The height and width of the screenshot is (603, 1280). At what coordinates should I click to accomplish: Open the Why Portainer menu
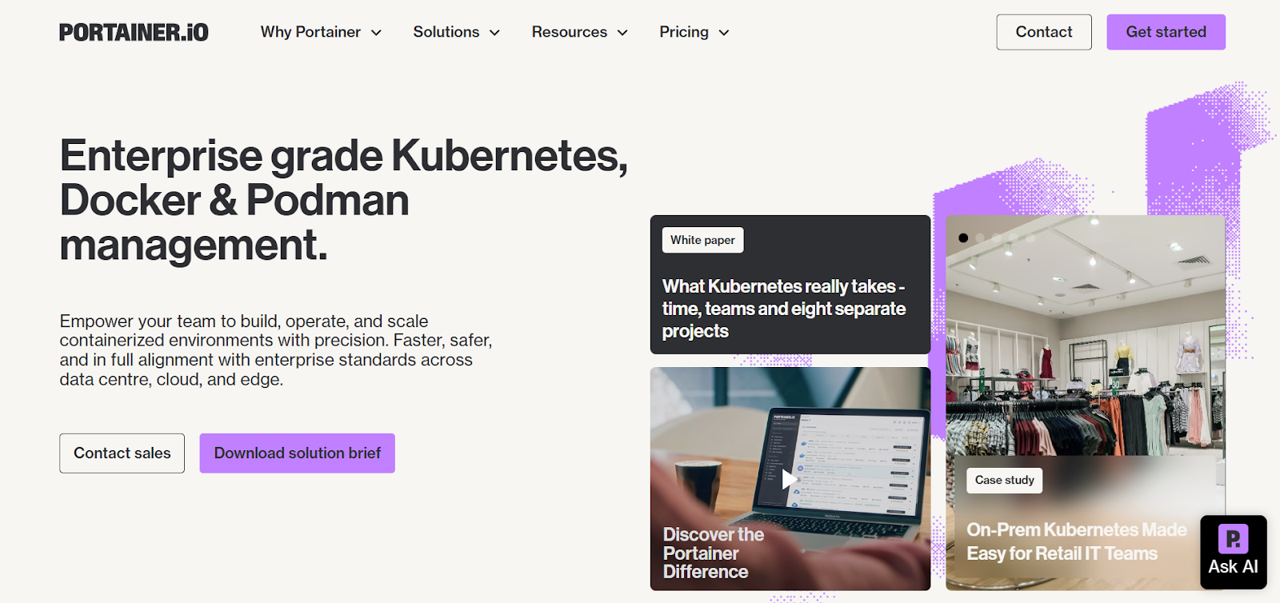(321, 32)
